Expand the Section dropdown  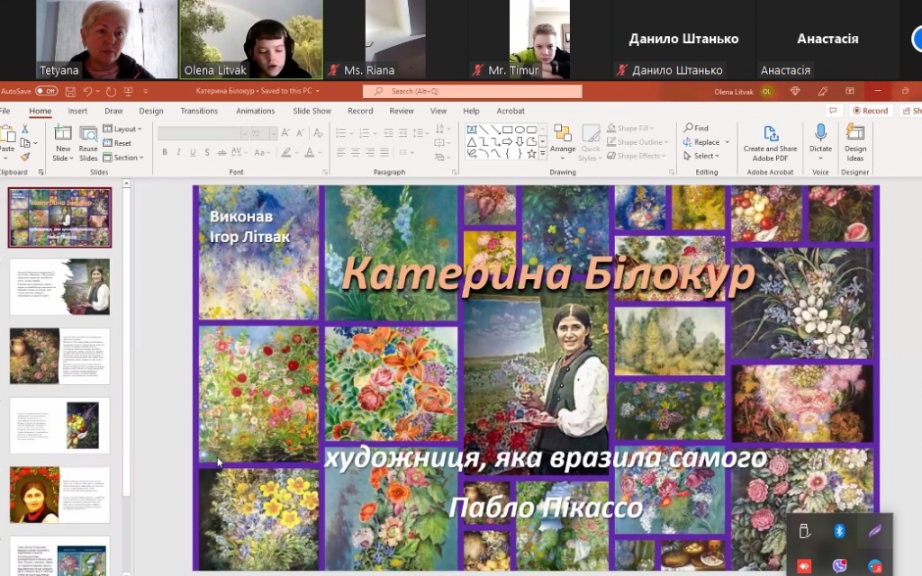pyautogui.click(x=123, y=157)
